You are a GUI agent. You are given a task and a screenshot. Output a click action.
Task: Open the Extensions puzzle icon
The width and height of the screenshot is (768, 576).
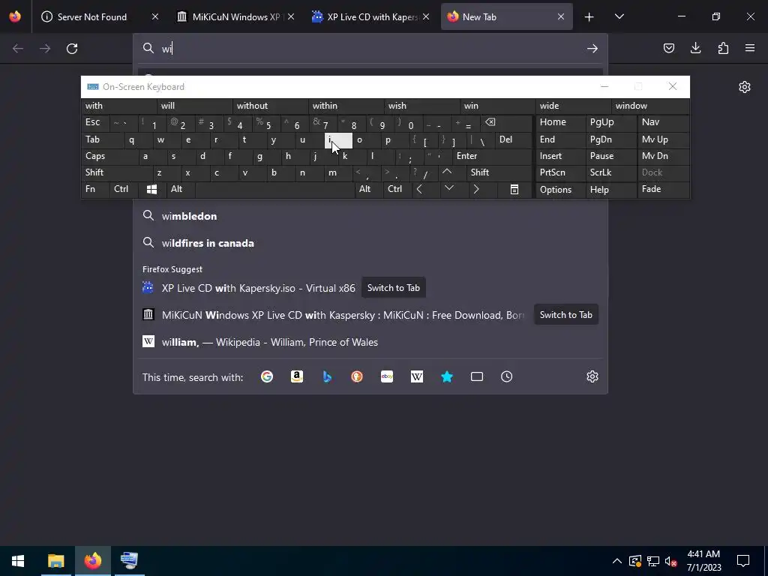pyautogui.click(x=723, y=48)
